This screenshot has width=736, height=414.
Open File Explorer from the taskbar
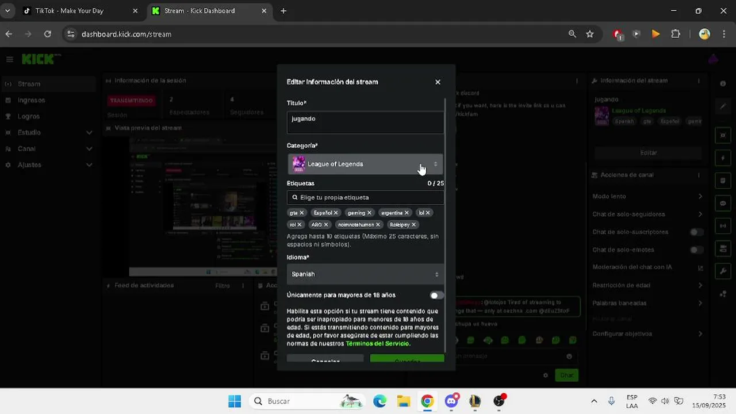coord(403,401)
